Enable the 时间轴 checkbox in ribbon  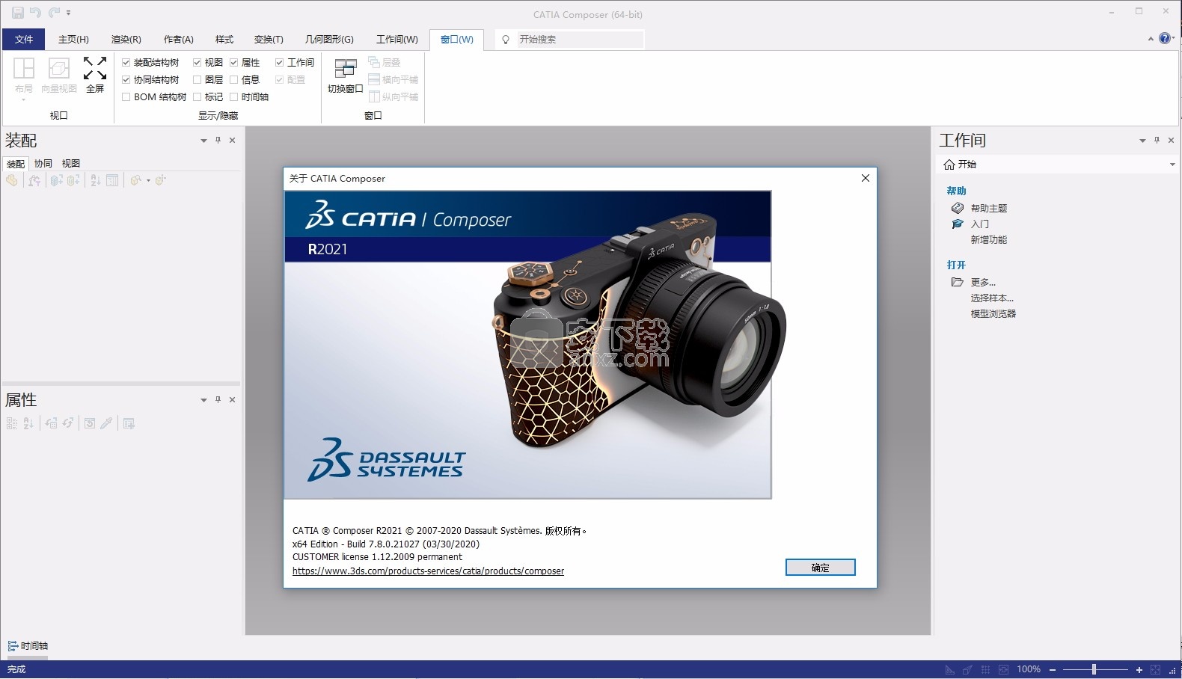(x=233, y=96)
